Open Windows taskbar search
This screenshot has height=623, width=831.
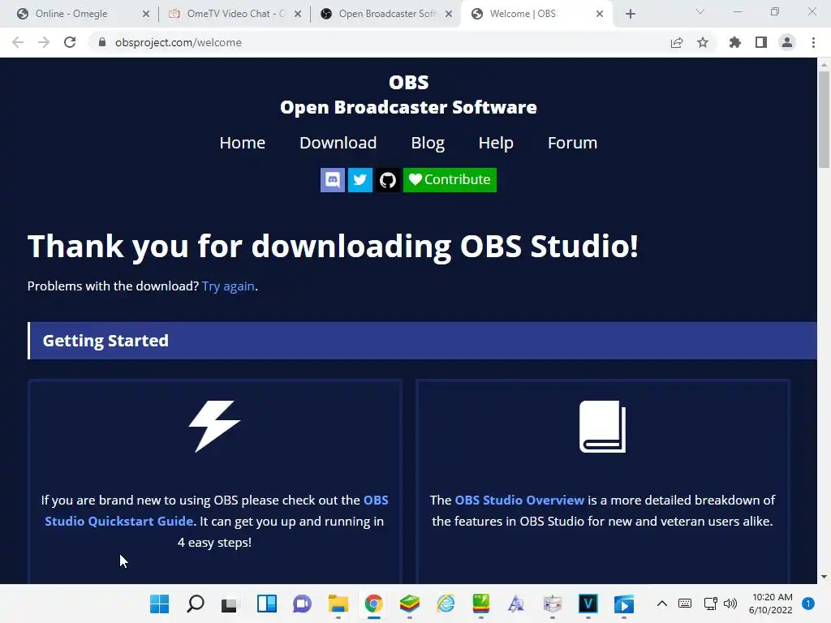(196, 604)
